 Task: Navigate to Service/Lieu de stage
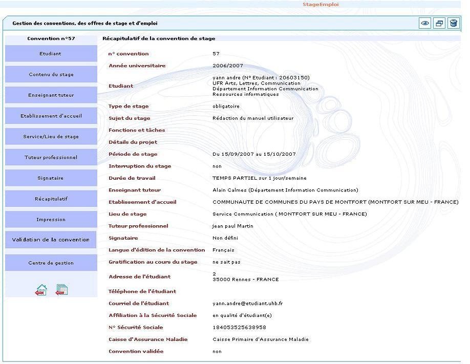(x=51, y=137)
